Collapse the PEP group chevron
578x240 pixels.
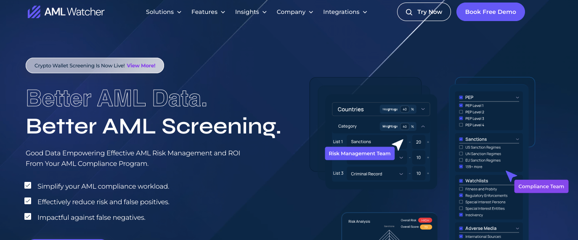point(517,98)
